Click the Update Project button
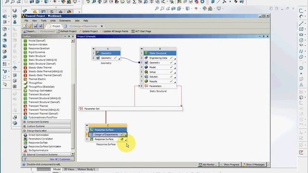Screen dimensions: 308x173 88,31
